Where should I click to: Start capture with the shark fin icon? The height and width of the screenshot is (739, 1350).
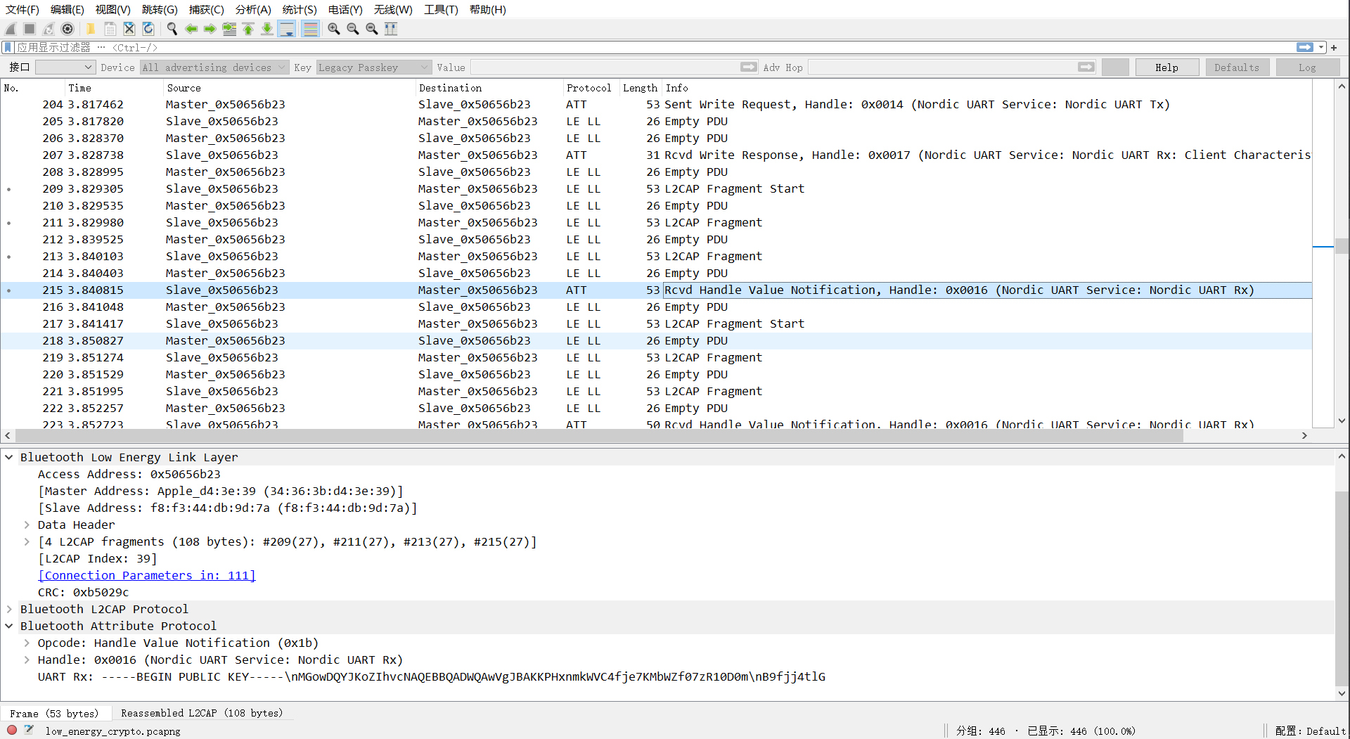pos(11,29)
